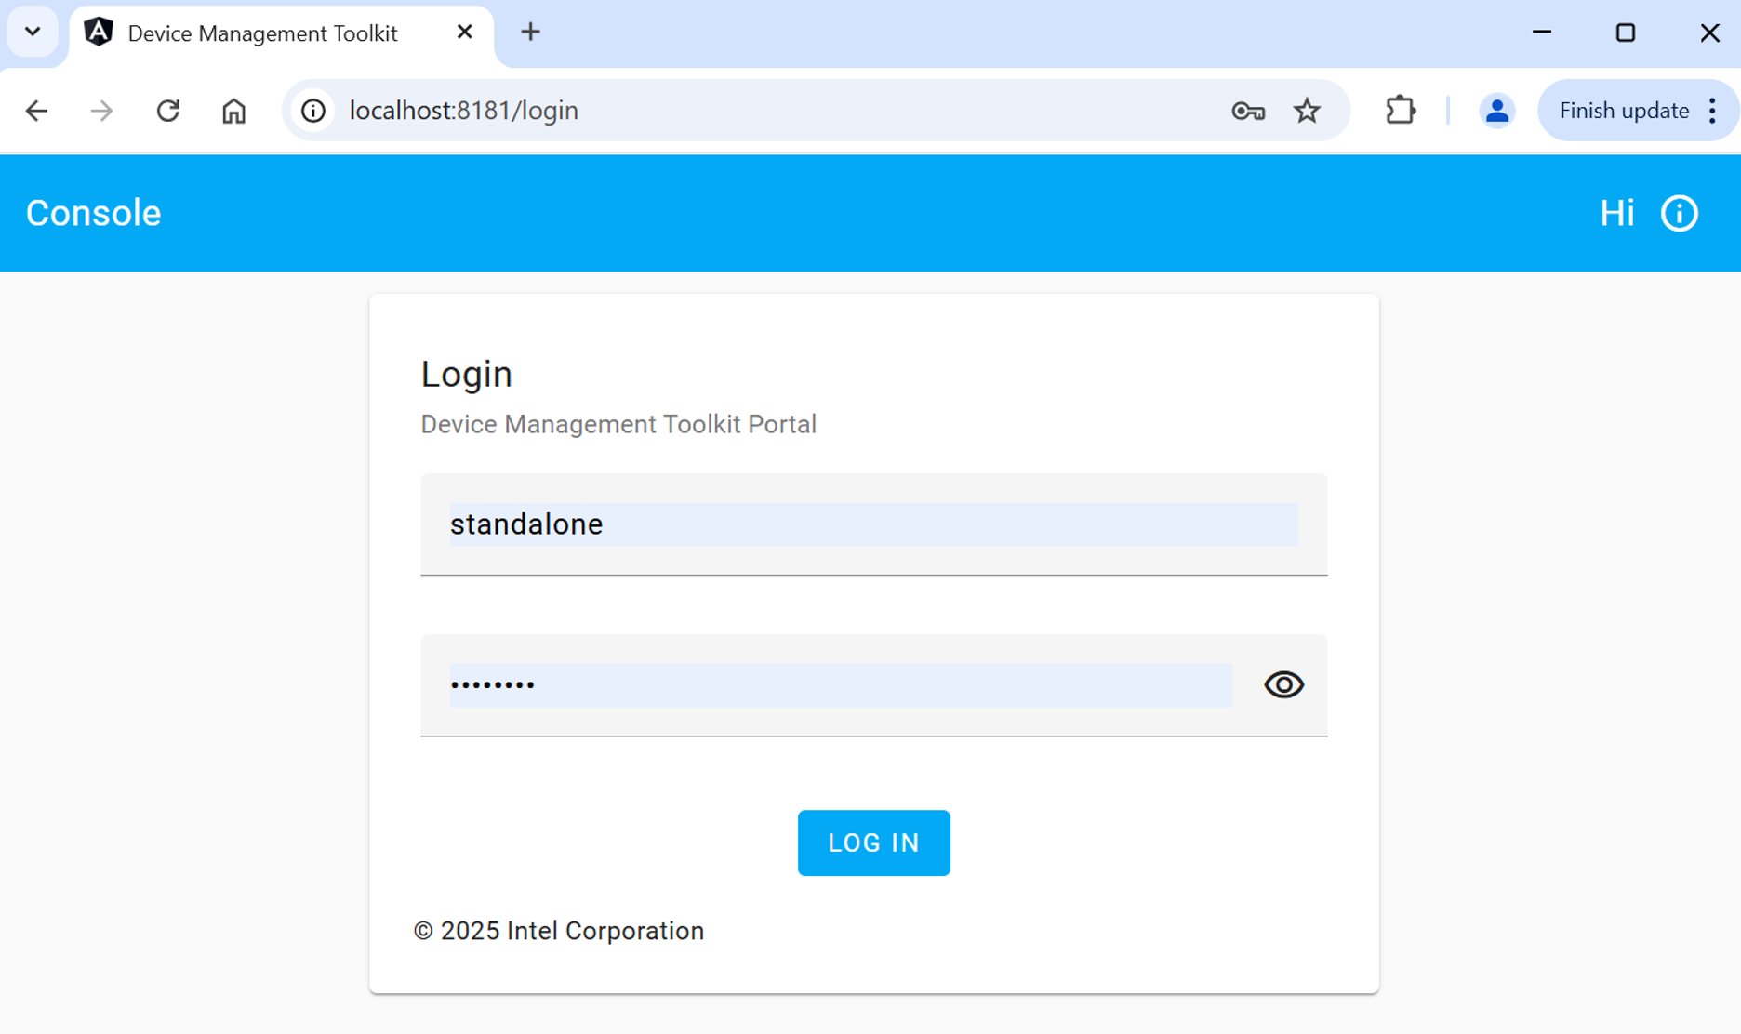Navigate home with the home icon

click(x=233, y=110)
